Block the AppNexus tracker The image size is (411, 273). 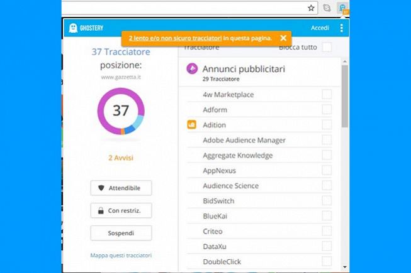pos(327,170)
